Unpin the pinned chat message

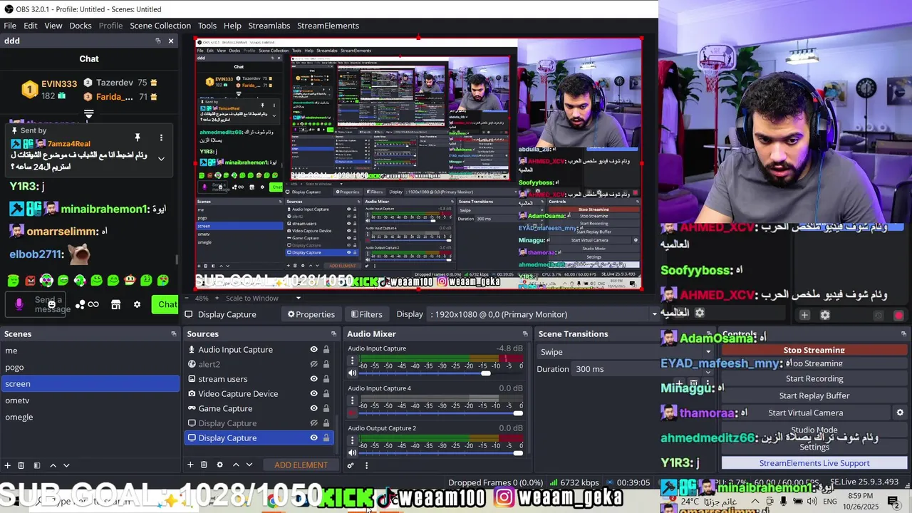tap(138, 138)
